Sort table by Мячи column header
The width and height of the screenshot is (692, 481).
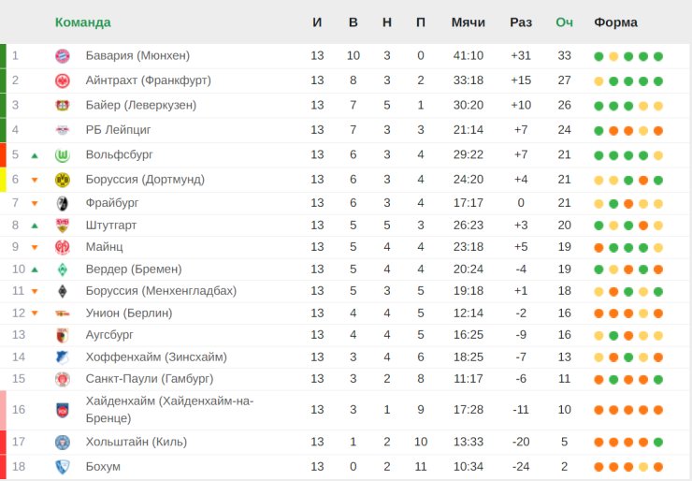click(x=468, y=22)
